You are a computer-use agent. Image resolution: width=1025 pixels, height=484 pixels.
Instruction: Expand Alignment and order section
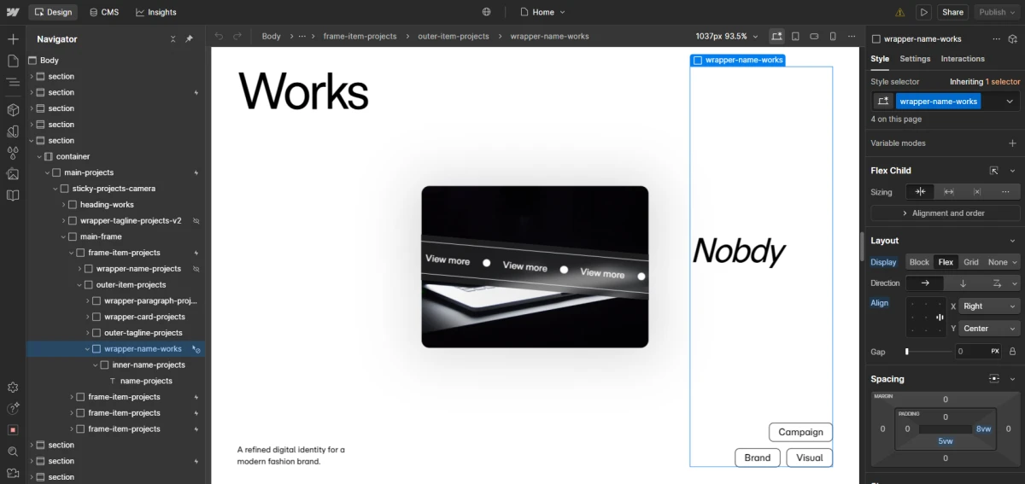pyautogui.click(x=946, y=213)
